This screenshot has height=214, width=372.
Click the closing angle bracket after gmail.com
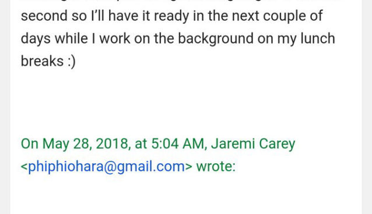pos(188,167)
